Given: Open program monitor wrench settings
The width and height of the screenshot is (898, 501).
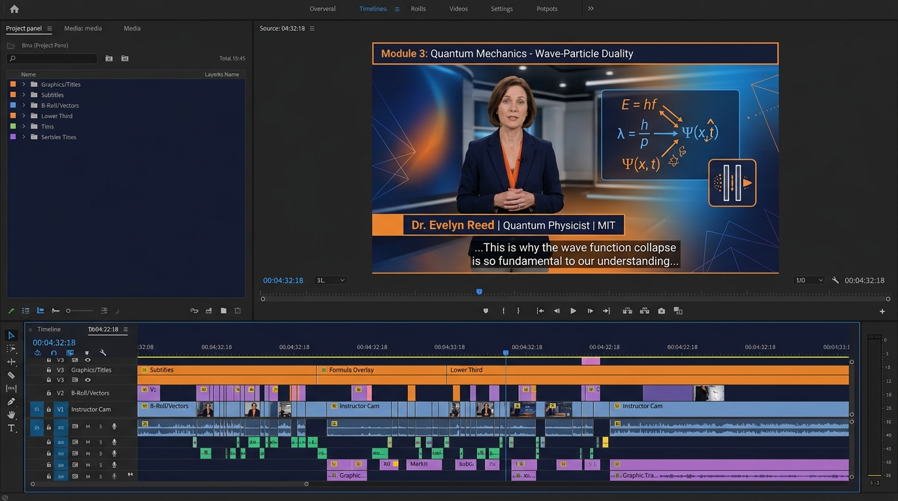Looking at the screenshot, I should tap(835, 281).
